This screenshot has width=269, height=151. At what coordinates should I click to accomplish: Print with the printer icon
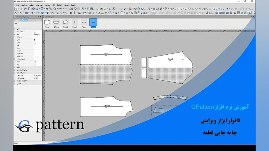pos(33,9)
